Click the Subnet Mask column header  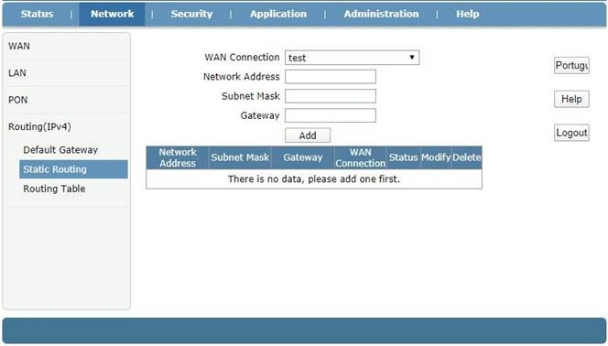click(x=240, y=157)
